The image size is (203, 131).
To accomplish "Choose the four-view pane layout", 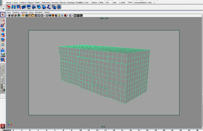I will (3, 71).
